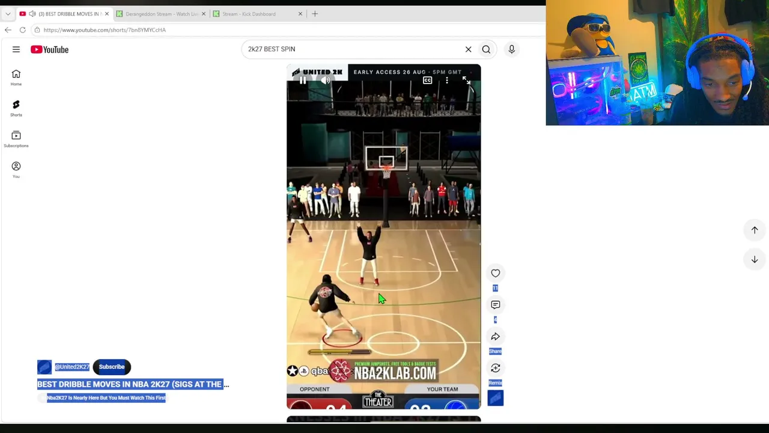Open the United2K27 channel avatar

(44, 367)
